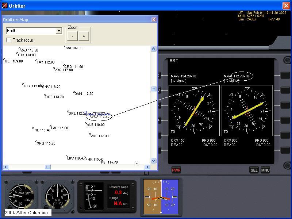Click the map's horizontal scrollbar right arrow
292x219 pixels.
[147, 167]
